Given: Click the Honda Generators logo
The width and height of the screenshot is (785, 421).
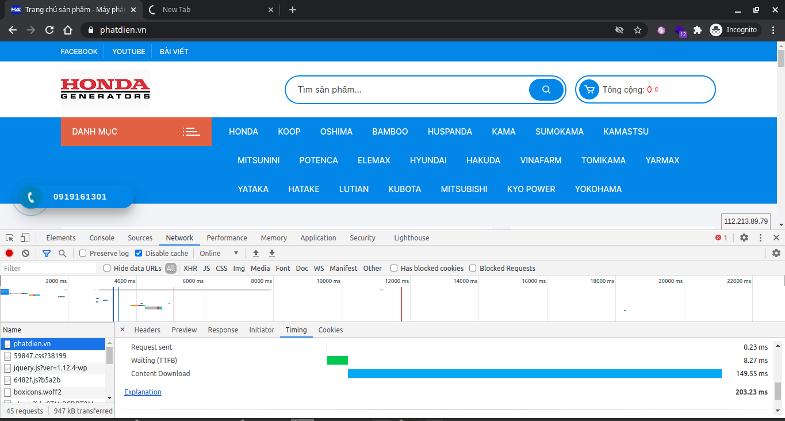Looking at the screenshot, I should pyautogui.click(x=106, y=89).
